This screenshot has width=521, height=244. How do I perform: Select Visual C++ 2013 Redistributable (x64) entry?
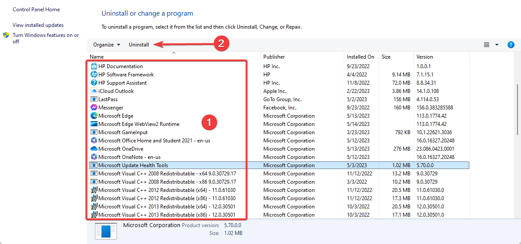pyautogui.click(x=279, y=207)
